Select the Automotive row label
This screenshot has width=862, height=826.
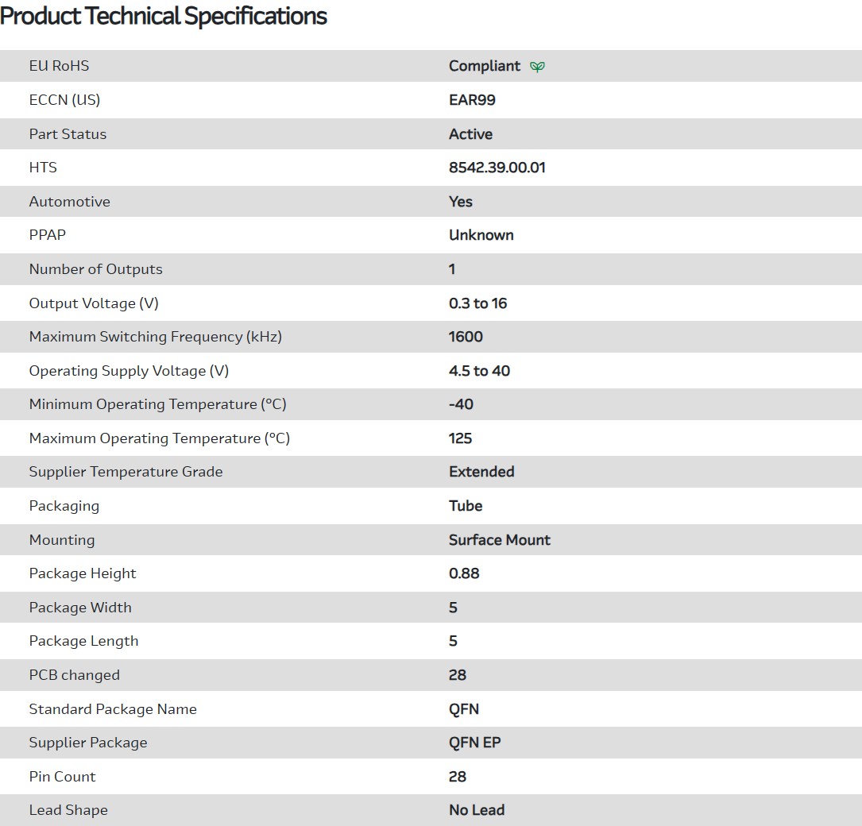[x=69, y=202]
